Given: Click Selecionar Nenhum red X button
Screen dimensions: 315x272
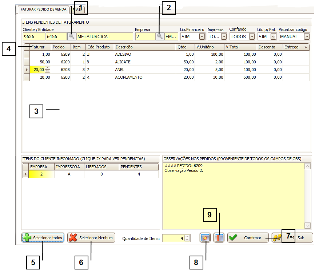Looking at the screenshot, I should [91, 238].
